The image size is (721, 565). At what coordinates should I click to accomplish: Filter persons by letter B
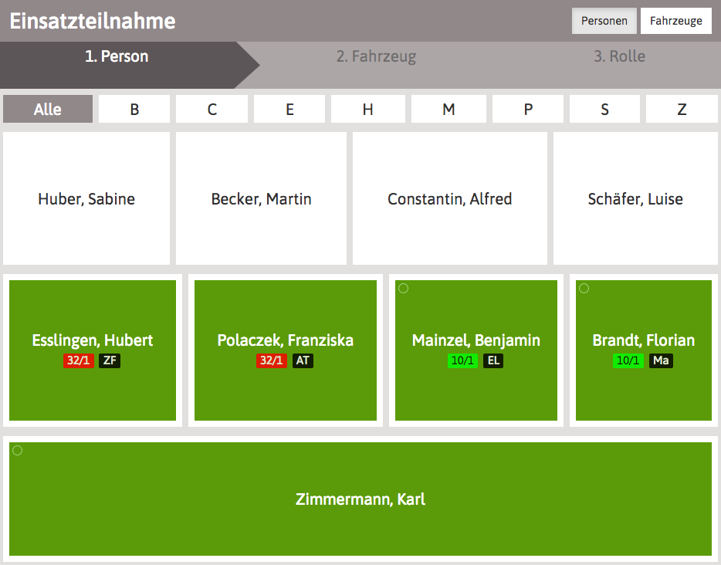[134, 110]
